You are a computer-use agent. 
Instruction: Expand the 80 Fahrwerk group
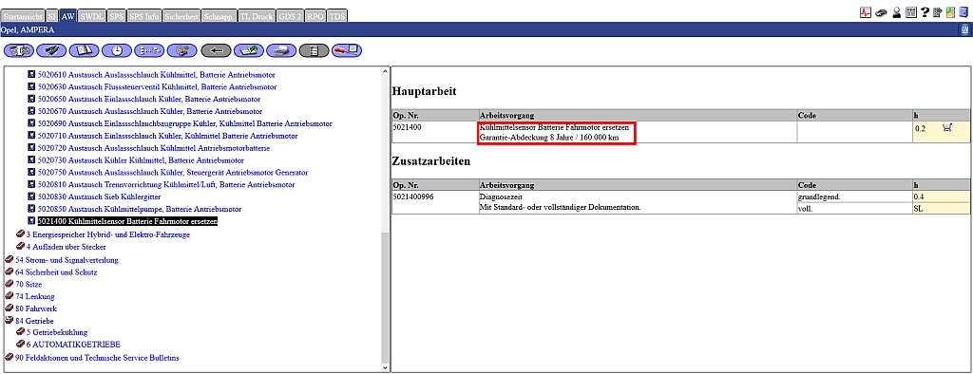(x=9, y=309)
